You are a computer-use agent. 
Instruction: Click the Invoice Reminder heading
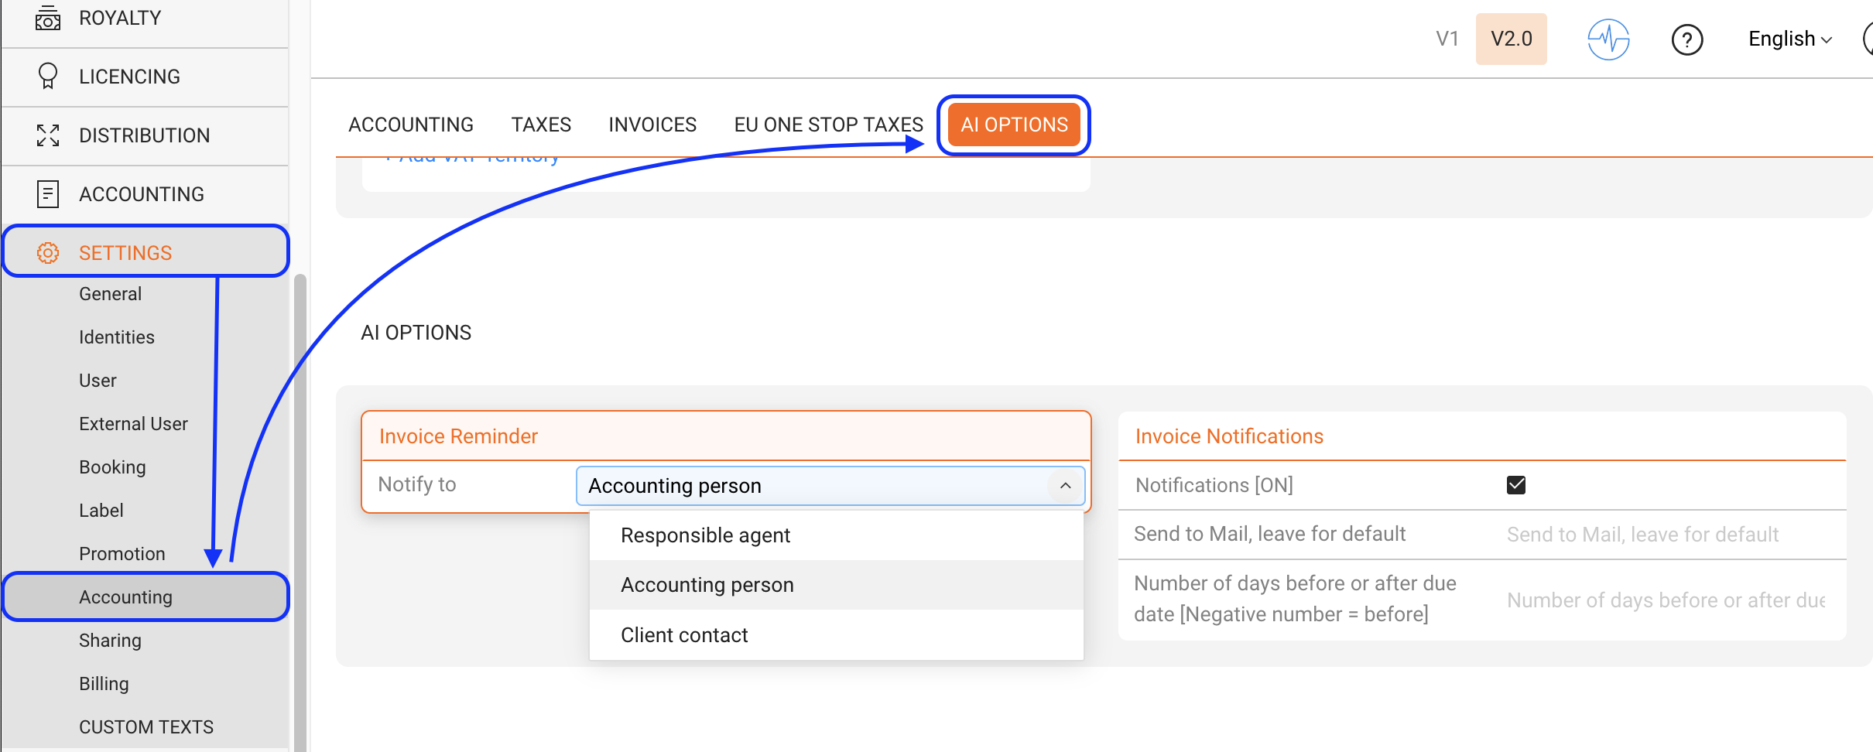[x=458, y=436]
